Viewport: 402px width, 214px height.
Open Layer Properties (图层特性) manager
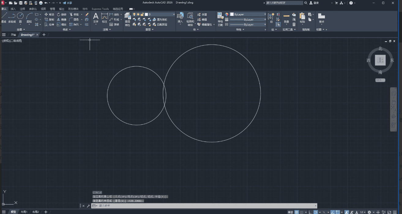click(x=128, y=20)
